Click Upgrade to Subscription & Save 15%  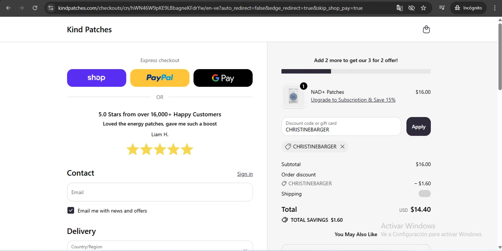tap(353, 100)
